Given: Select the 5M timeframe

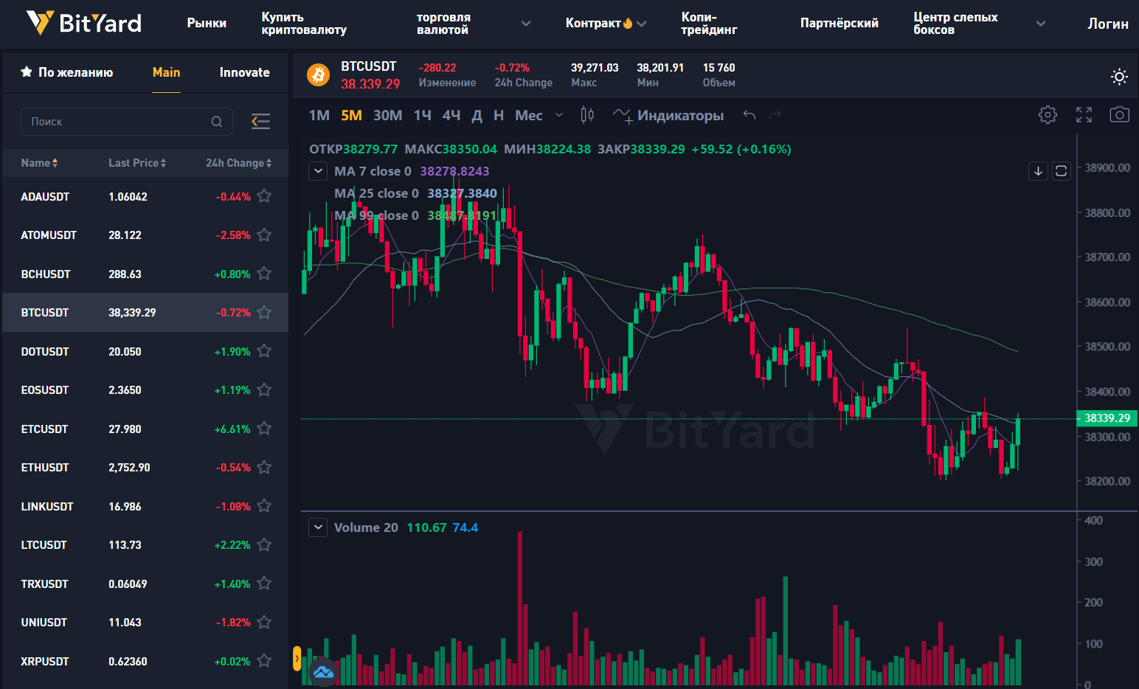Looking at the screenshot, I should 351,115.
